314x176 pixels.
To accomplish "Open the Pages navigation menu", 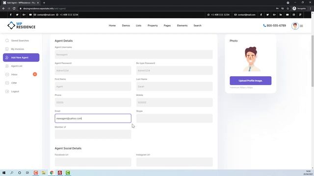I will (x=167, y=25).
